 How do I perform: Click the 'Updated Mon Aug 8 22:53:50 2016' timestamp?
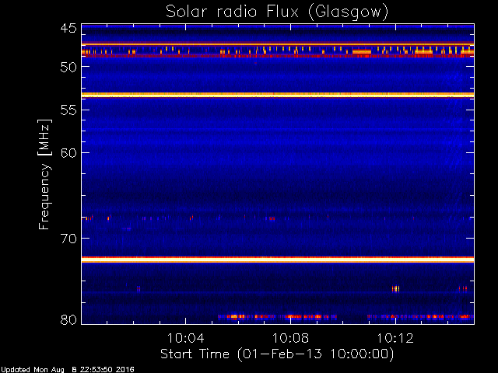(68, 370)
